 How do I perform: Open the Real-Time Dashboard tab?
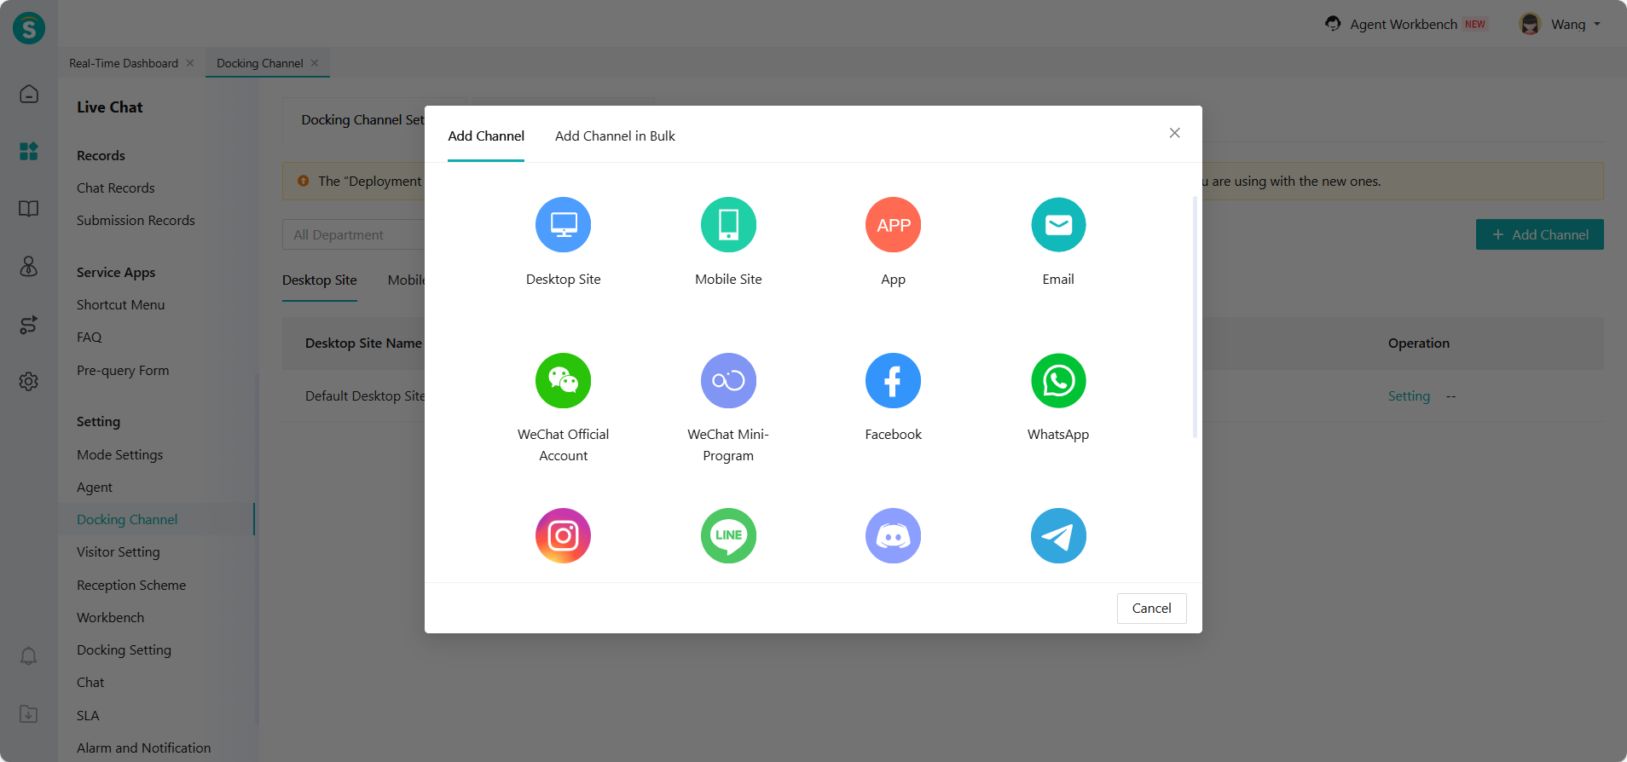(x=124, y=63)
